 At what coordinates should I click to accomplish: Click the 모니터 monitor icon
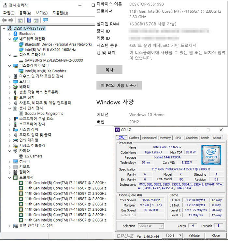pos(15,82)
